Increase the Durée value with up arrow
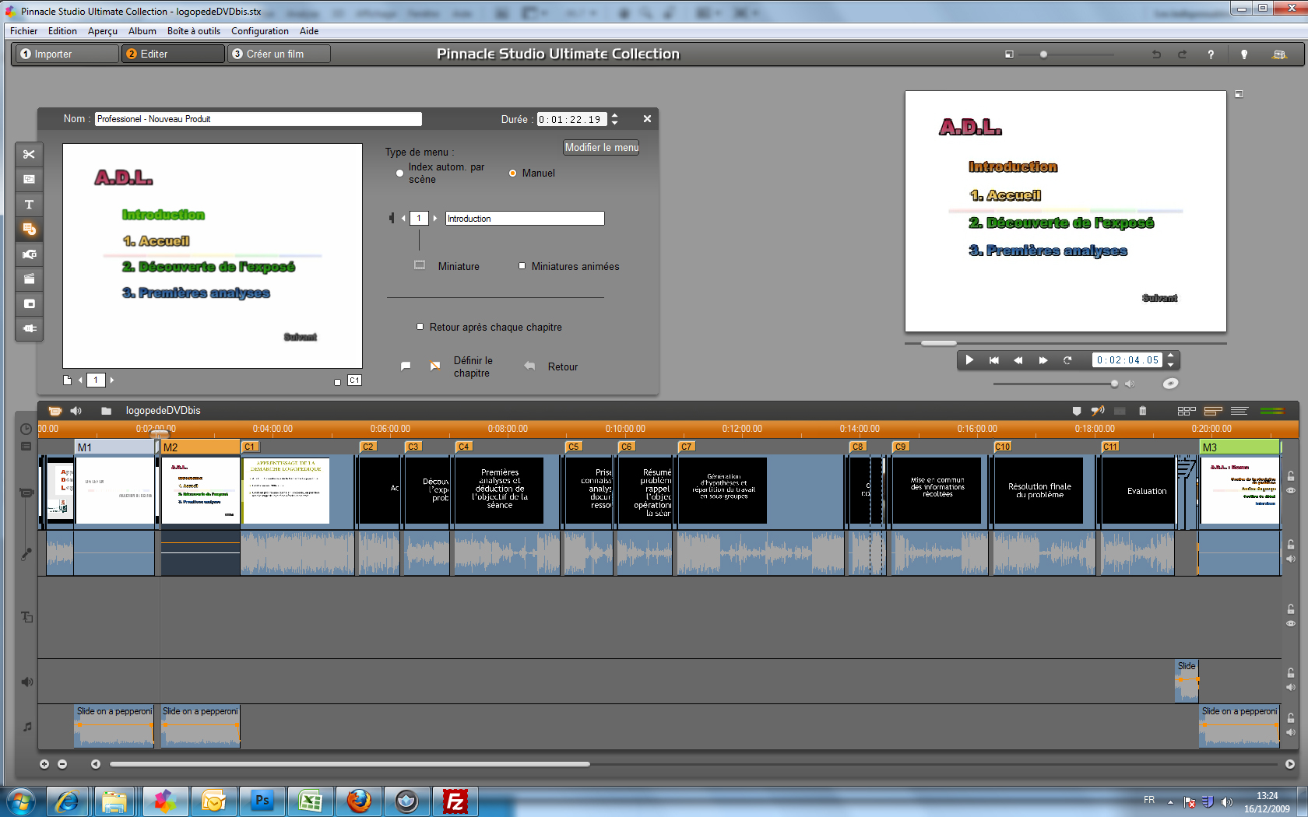This screenshot has height=817, width=1308. [615, 115]
